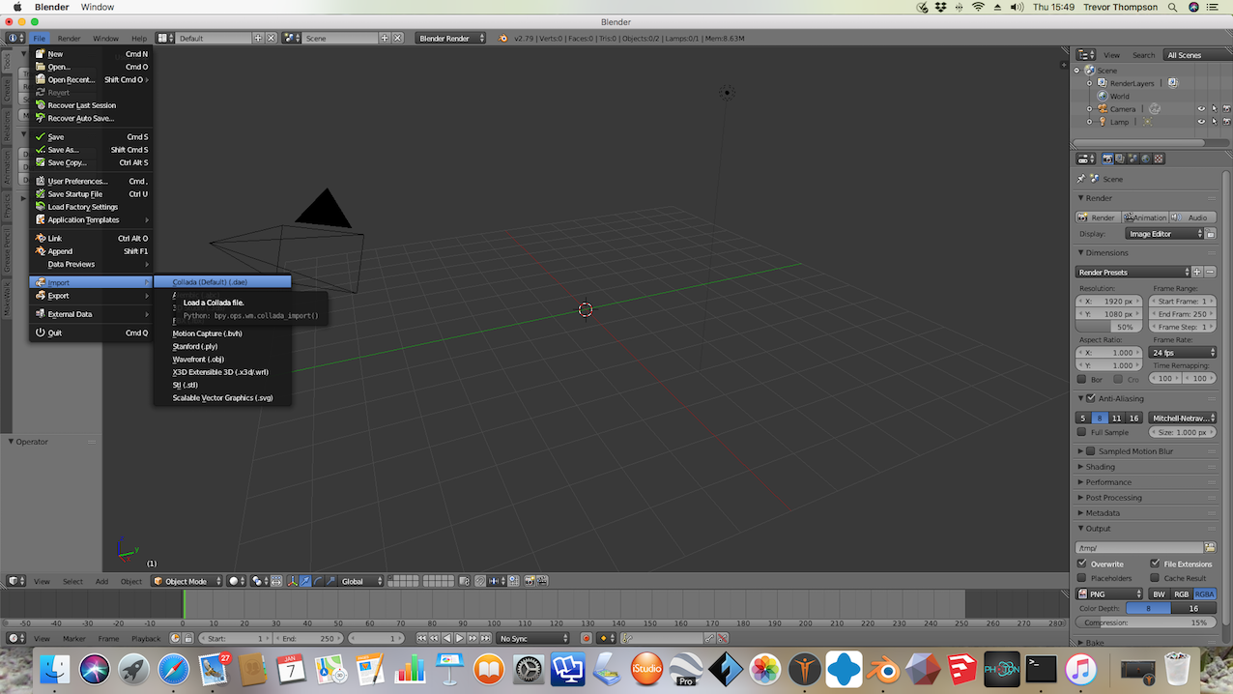Select the Scene properties tab icon
This screenshot has height=694, width=1233.
1133,159
